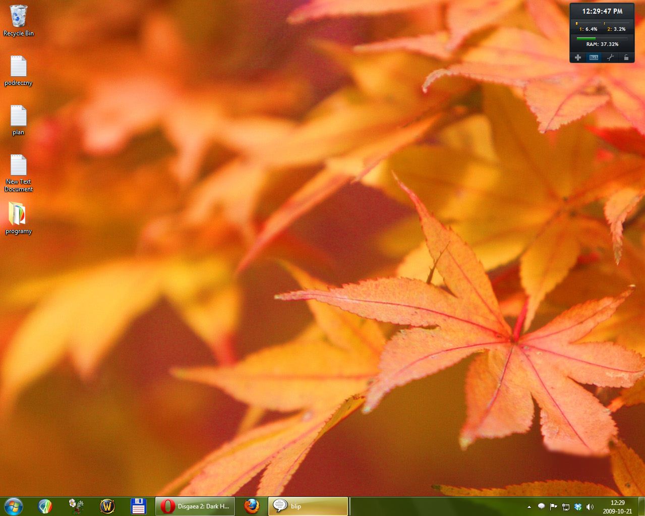
Task: Switch to the blip taskbar window
Action: 308,506
